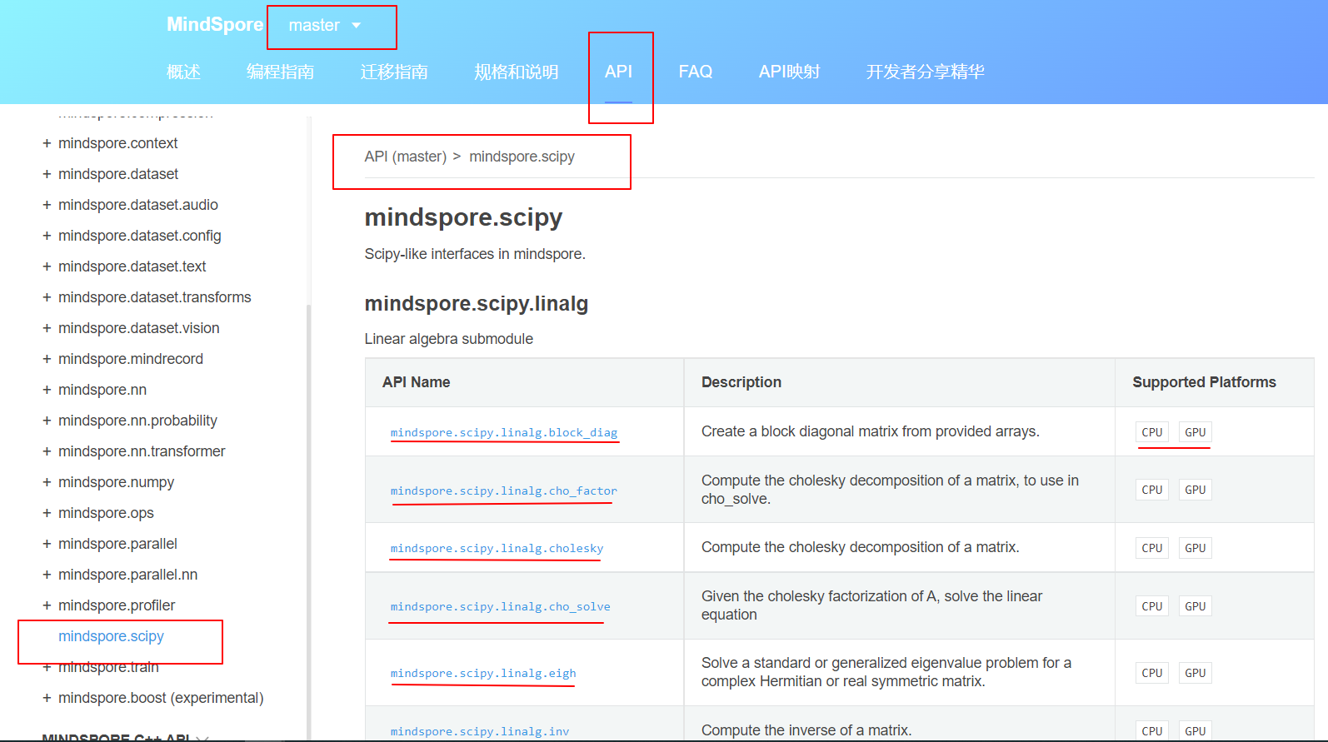This screenshot has width=1328, height=742.
Task: Open mindspore.ops sidebar entry
Action: click(x=106, y=513)
